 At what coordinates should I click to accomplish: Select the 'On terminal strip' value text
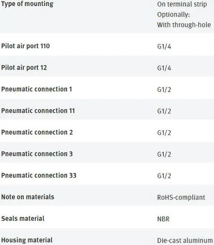(182, 4)
